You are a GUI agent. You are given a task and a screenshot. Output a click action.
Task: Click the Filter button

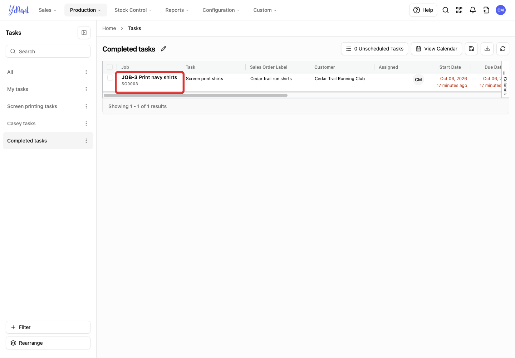pyautogui.click(x=48, y=327)
